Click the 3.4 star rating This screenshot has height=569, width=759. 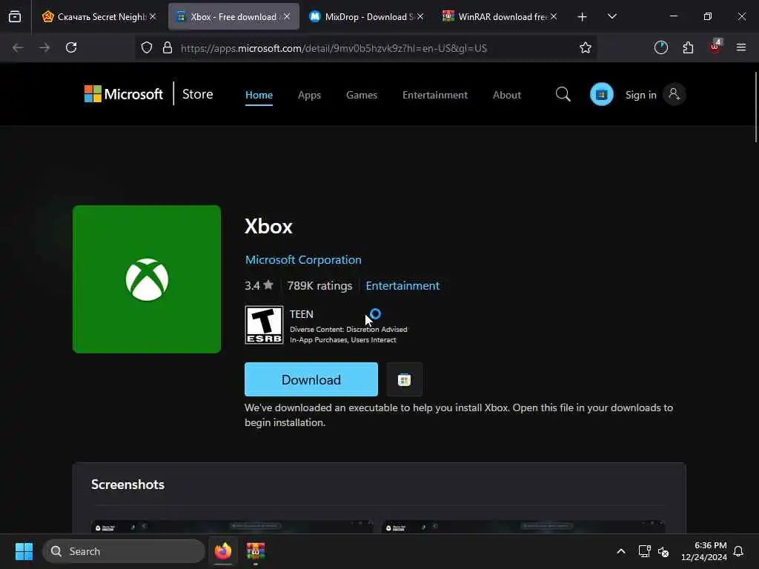[259, 285]
